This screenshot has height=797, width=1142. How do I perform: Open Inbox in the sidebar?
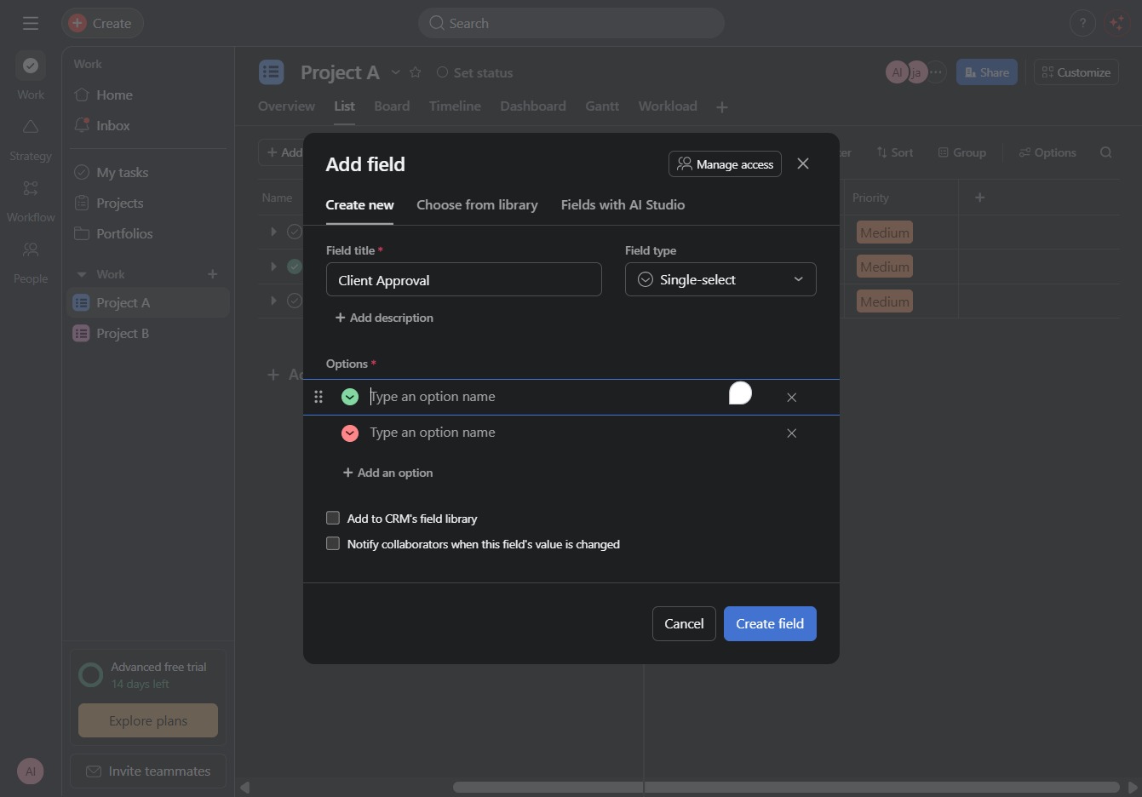point(148,125)
